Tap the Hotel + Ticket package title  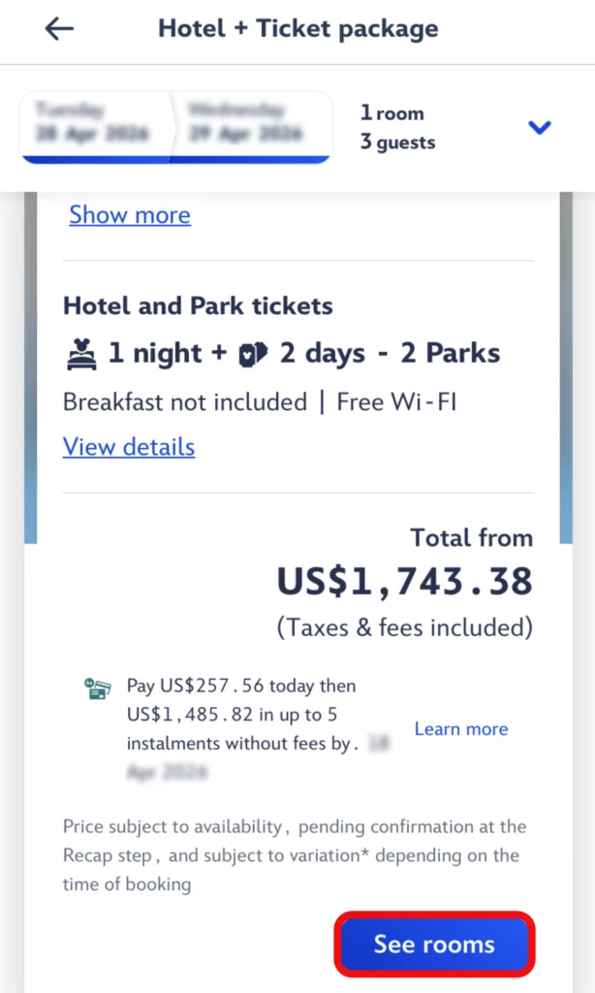[297, 29]
